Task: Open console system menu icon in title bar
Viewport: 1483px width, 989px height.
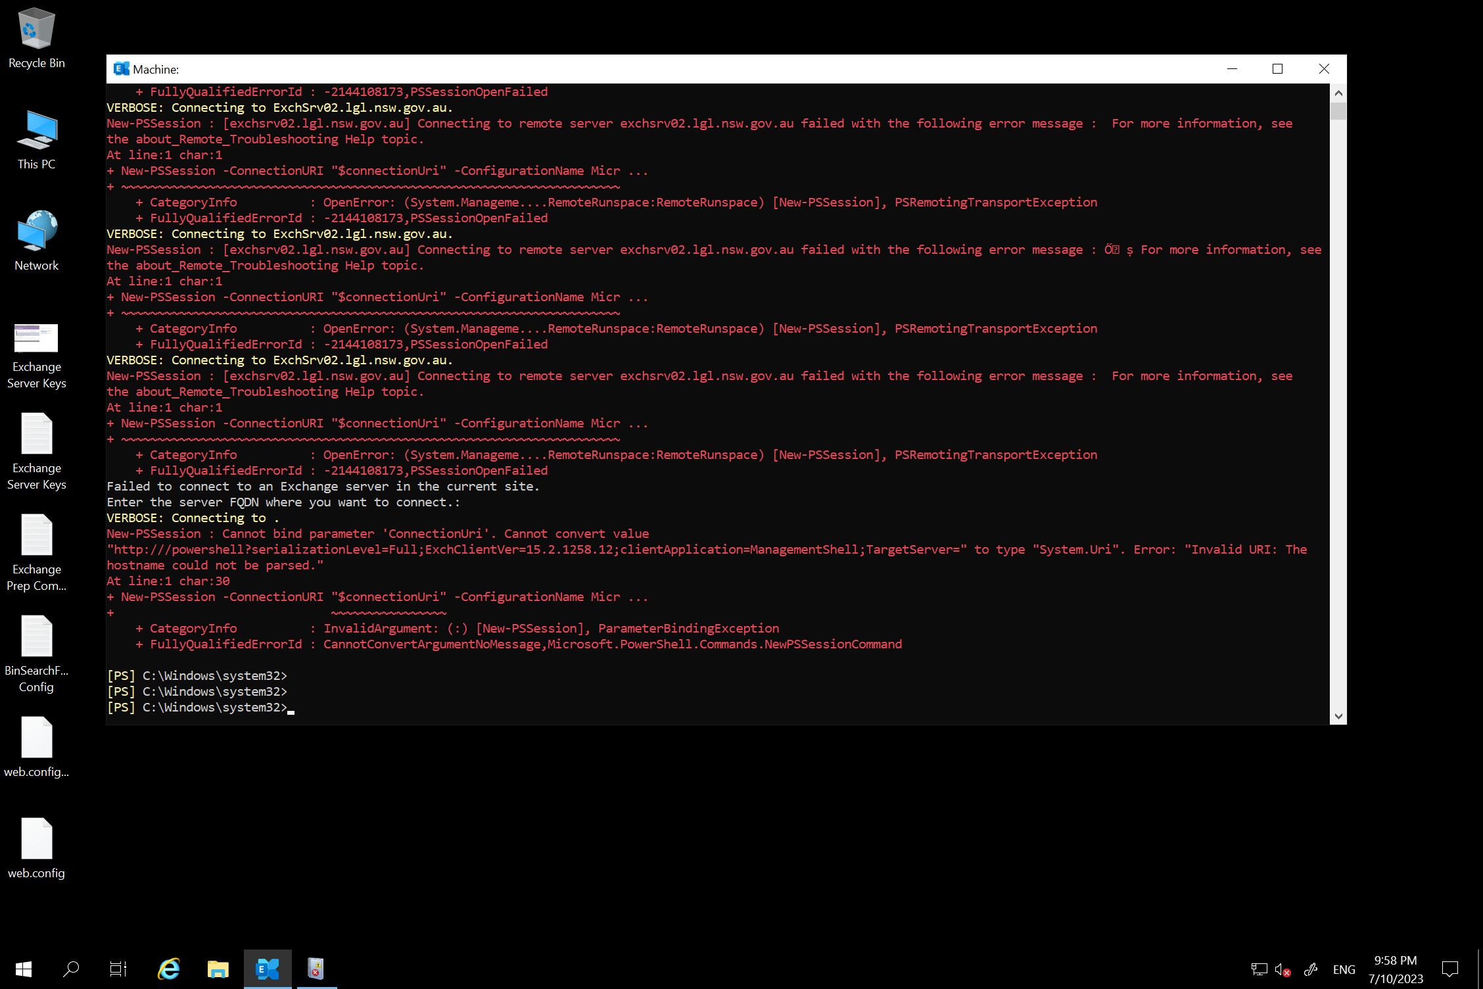Action: (121, 69)
